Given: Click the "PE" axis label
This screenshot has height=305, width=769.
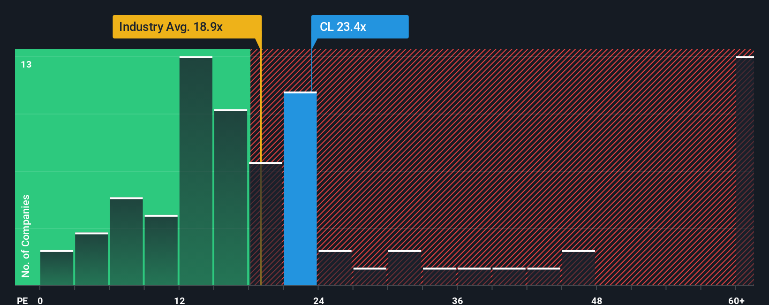Looking at the screenshot, I should point(22,300).
